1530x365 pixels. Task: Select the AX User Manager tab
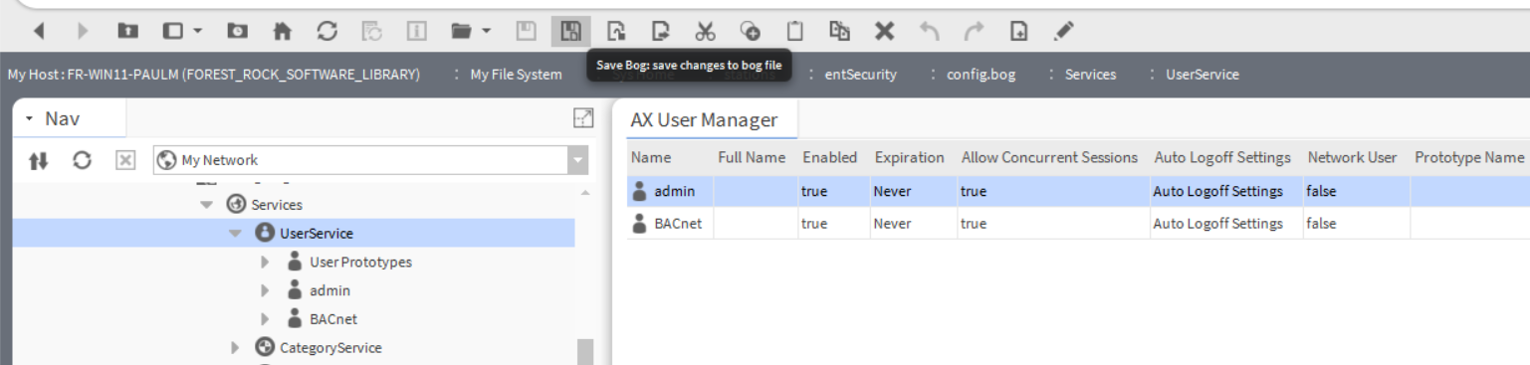[704, 120]
